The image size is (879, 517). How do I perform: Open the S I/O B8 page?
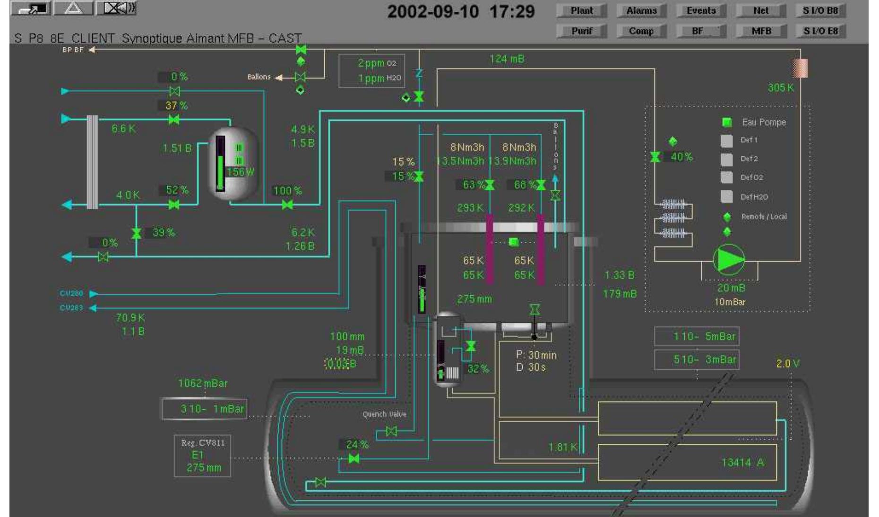coord(821,11)
